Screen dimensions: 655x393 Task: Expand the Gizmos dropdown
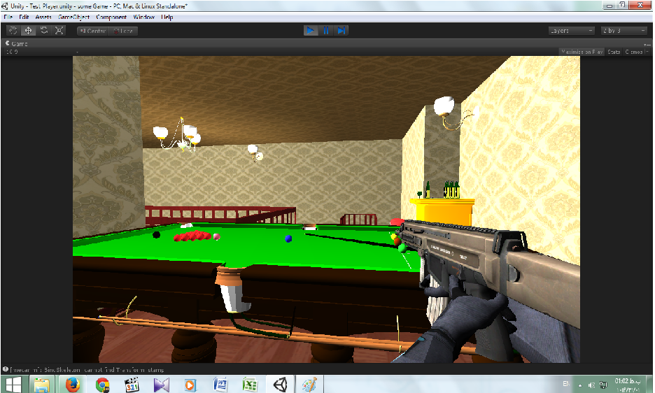click(x=635, y=52)
